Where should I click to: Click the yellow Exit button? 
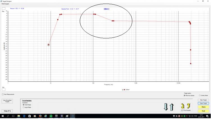pos(203,111)
